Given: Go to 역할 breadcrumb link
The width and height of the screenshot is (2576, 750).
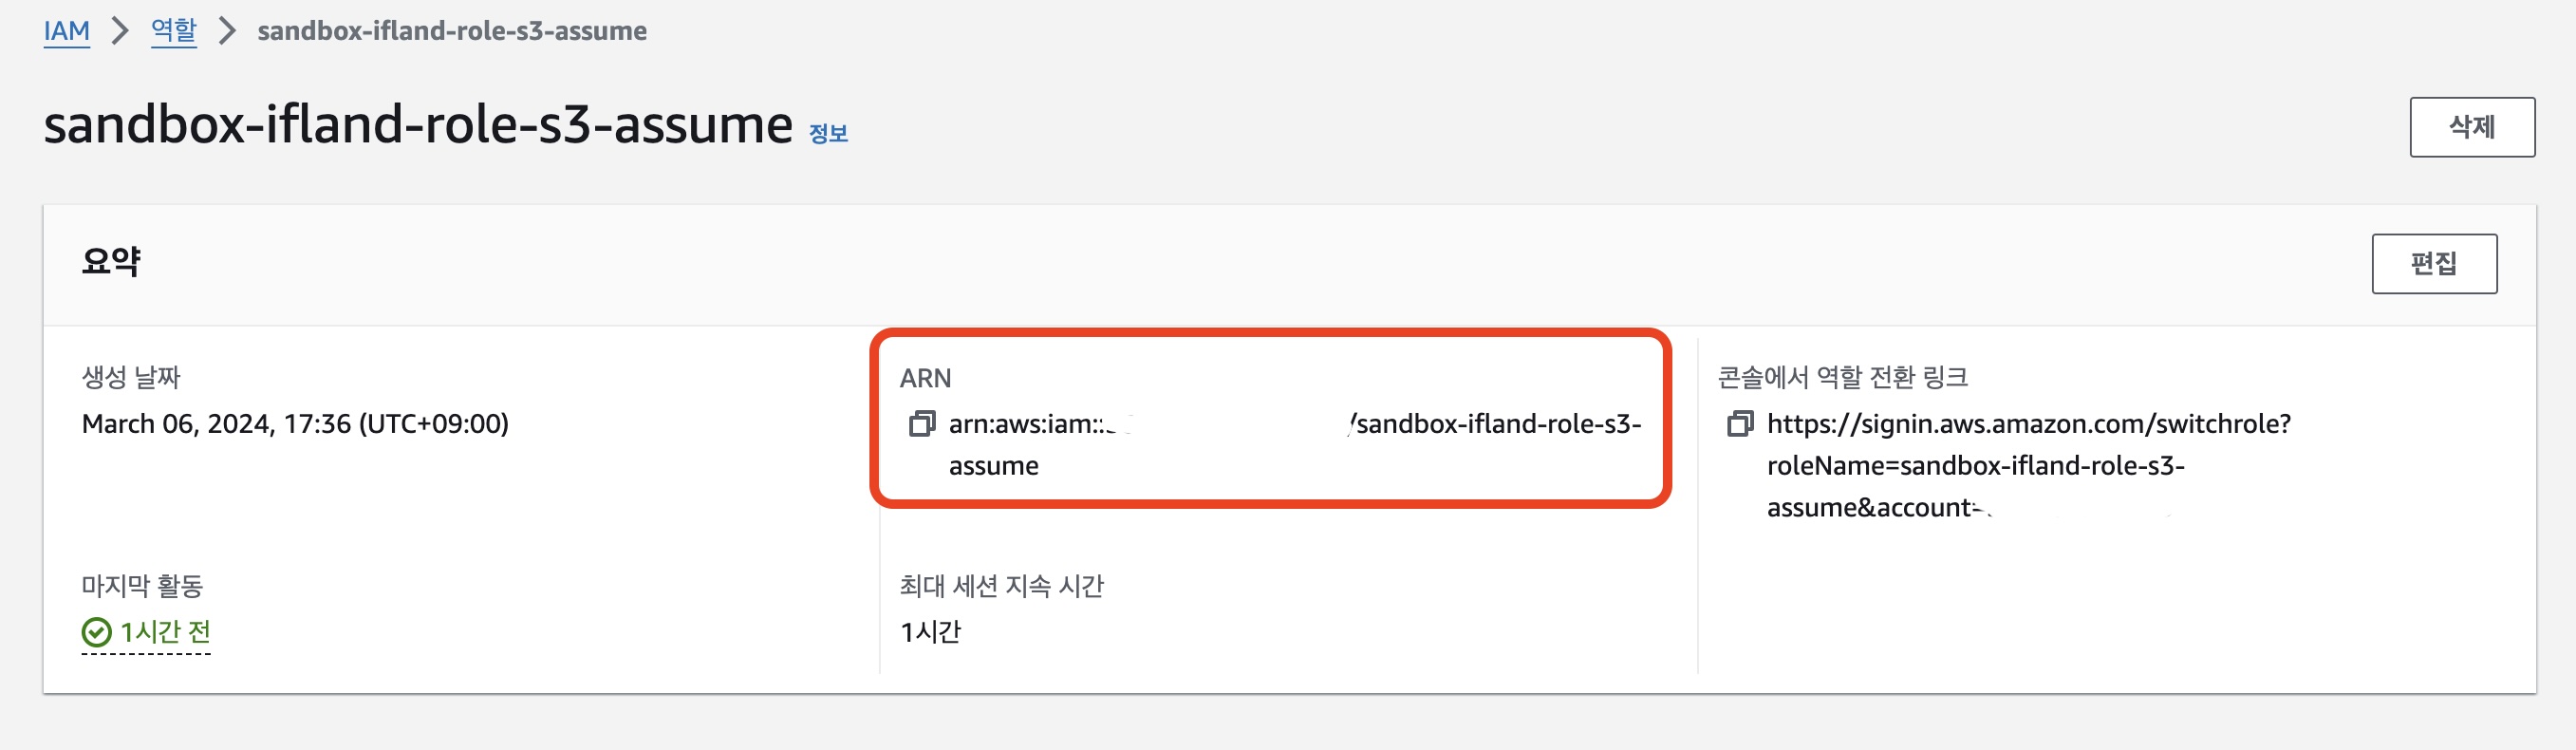Looking at the screenshot, I should click(x=174, y=31).
